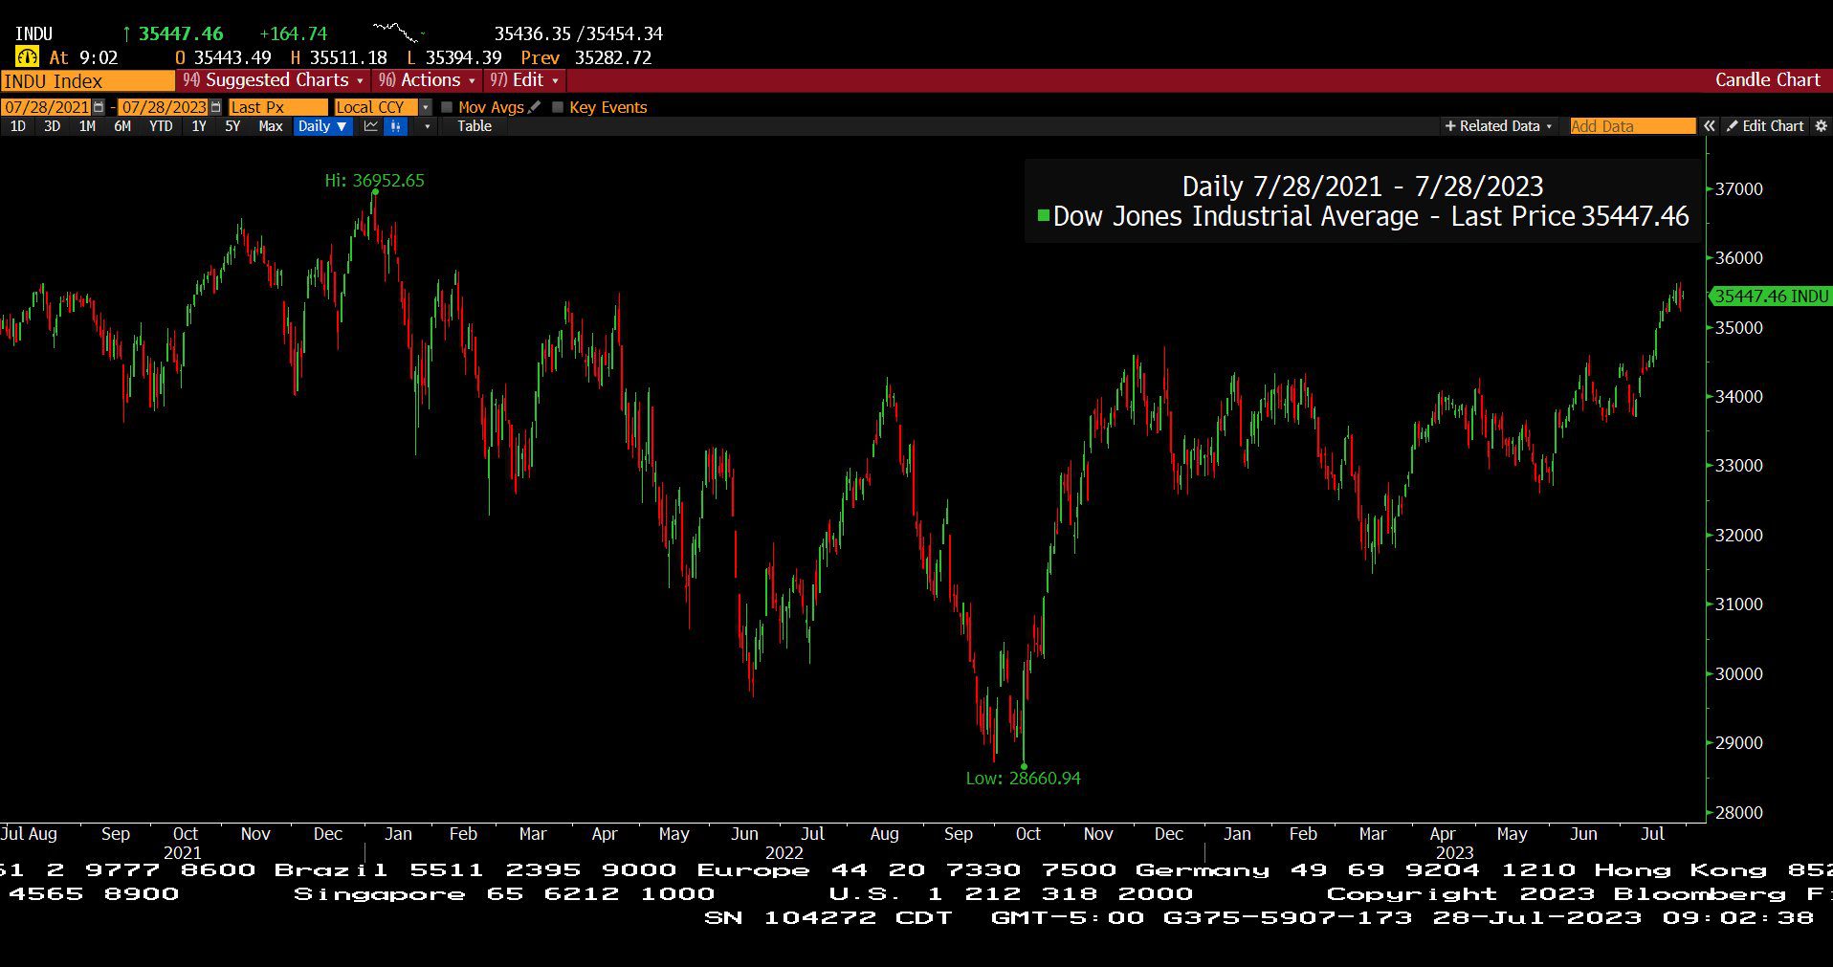Open the start date calendar picker icon
This screenshot has height=967, width=1833.
tap(99, 107)
